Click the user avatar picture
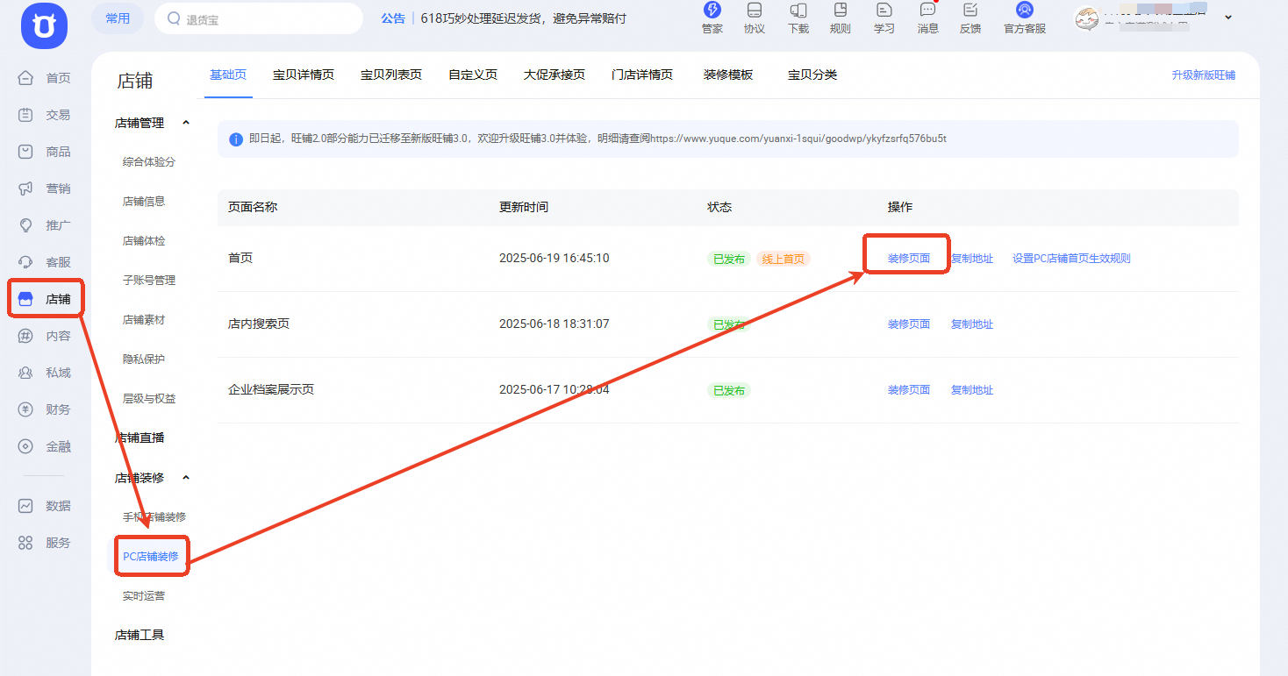The width and height of the screenshot is (1288, 676). [x=1086, y=18]
